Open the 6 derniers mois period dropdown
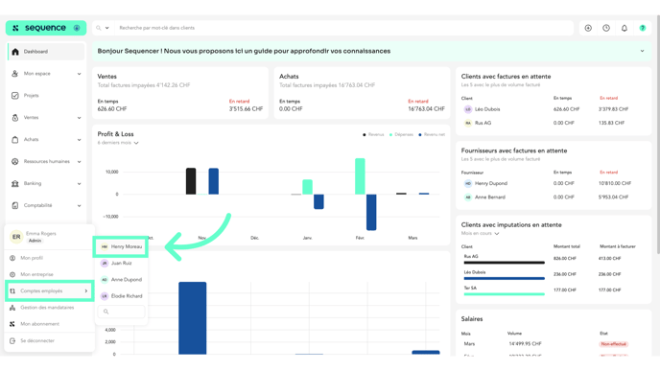This screenshot has width=660, height=371. coord(118,143)
